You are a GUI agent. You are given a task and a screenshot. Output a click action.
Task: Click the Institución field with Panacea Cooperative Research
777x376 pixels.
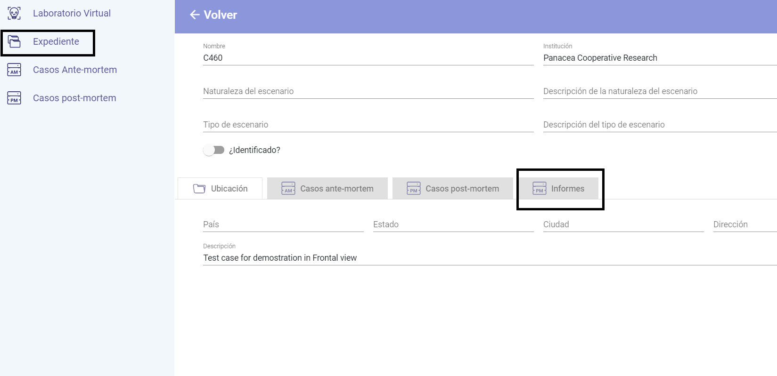pyautogui.click(x=660, y=58)
